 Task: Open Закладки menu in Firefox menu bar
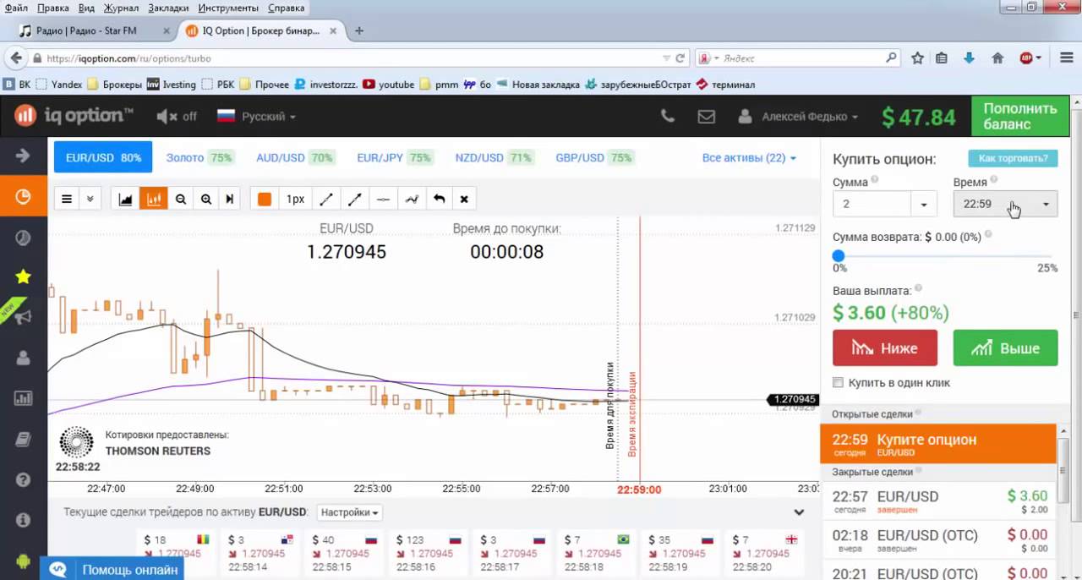pyautogui.click(x=168, y=8)
